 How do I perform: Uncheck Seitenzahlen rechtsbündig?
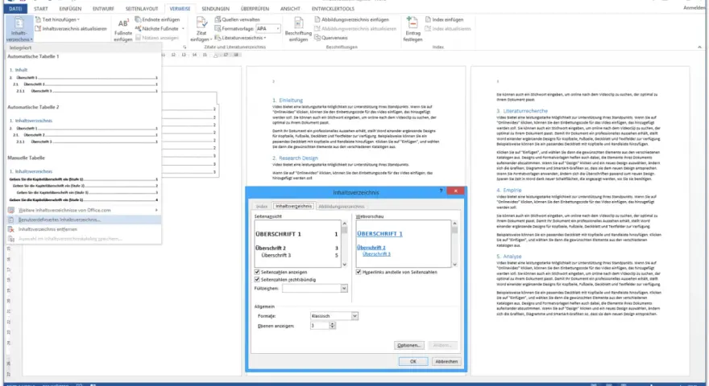coord(257,280)
